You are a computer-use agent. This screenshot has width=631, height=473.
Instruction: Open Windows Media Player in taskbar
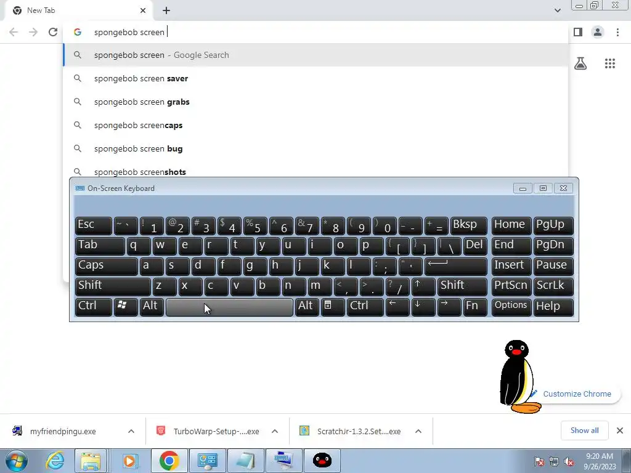tap(129, 461)
